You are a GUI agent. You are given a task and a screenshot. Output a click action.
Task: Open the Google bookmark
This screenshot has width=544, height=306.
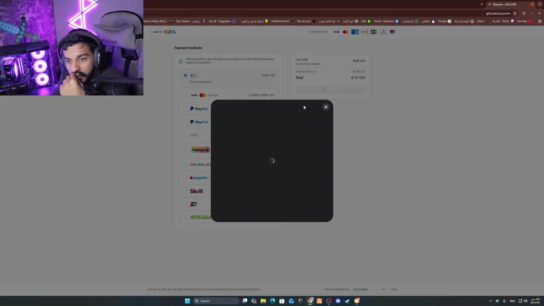click(444, 21)
